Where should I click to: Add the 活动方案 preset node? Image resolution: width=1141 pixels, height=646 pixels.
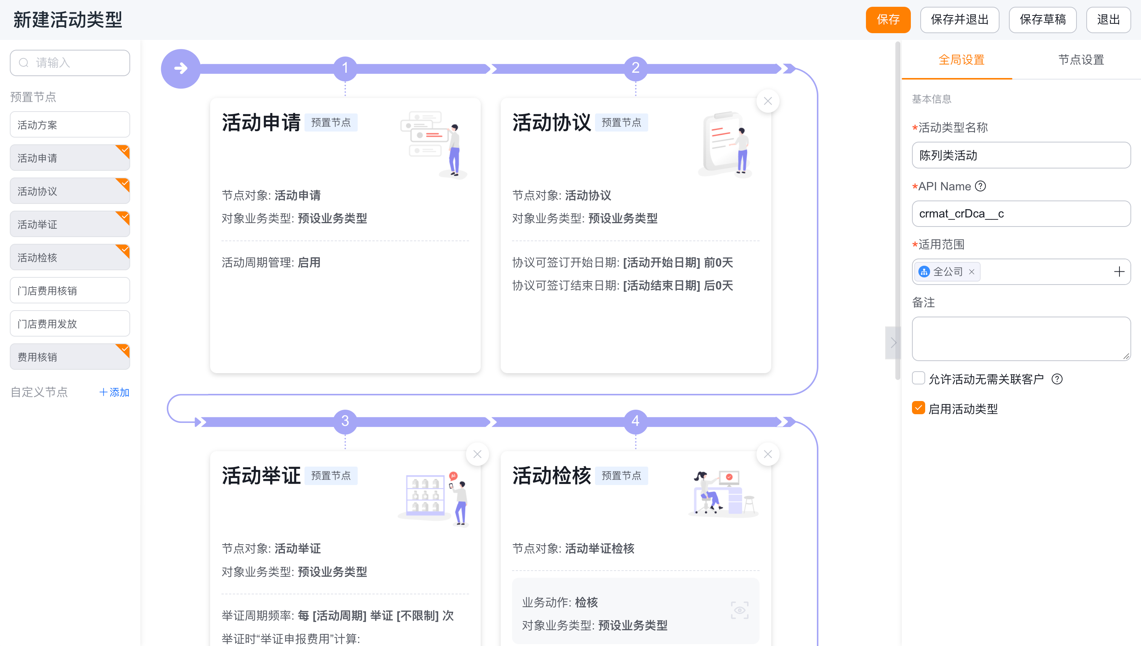70,125
